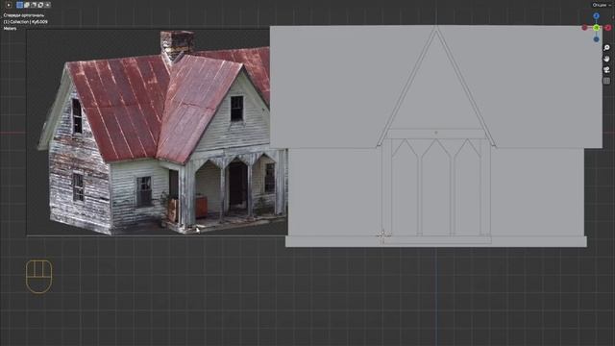Click the 'Meters' units label
The height and width of the screenshot is (346, 615).
point(10,29)
